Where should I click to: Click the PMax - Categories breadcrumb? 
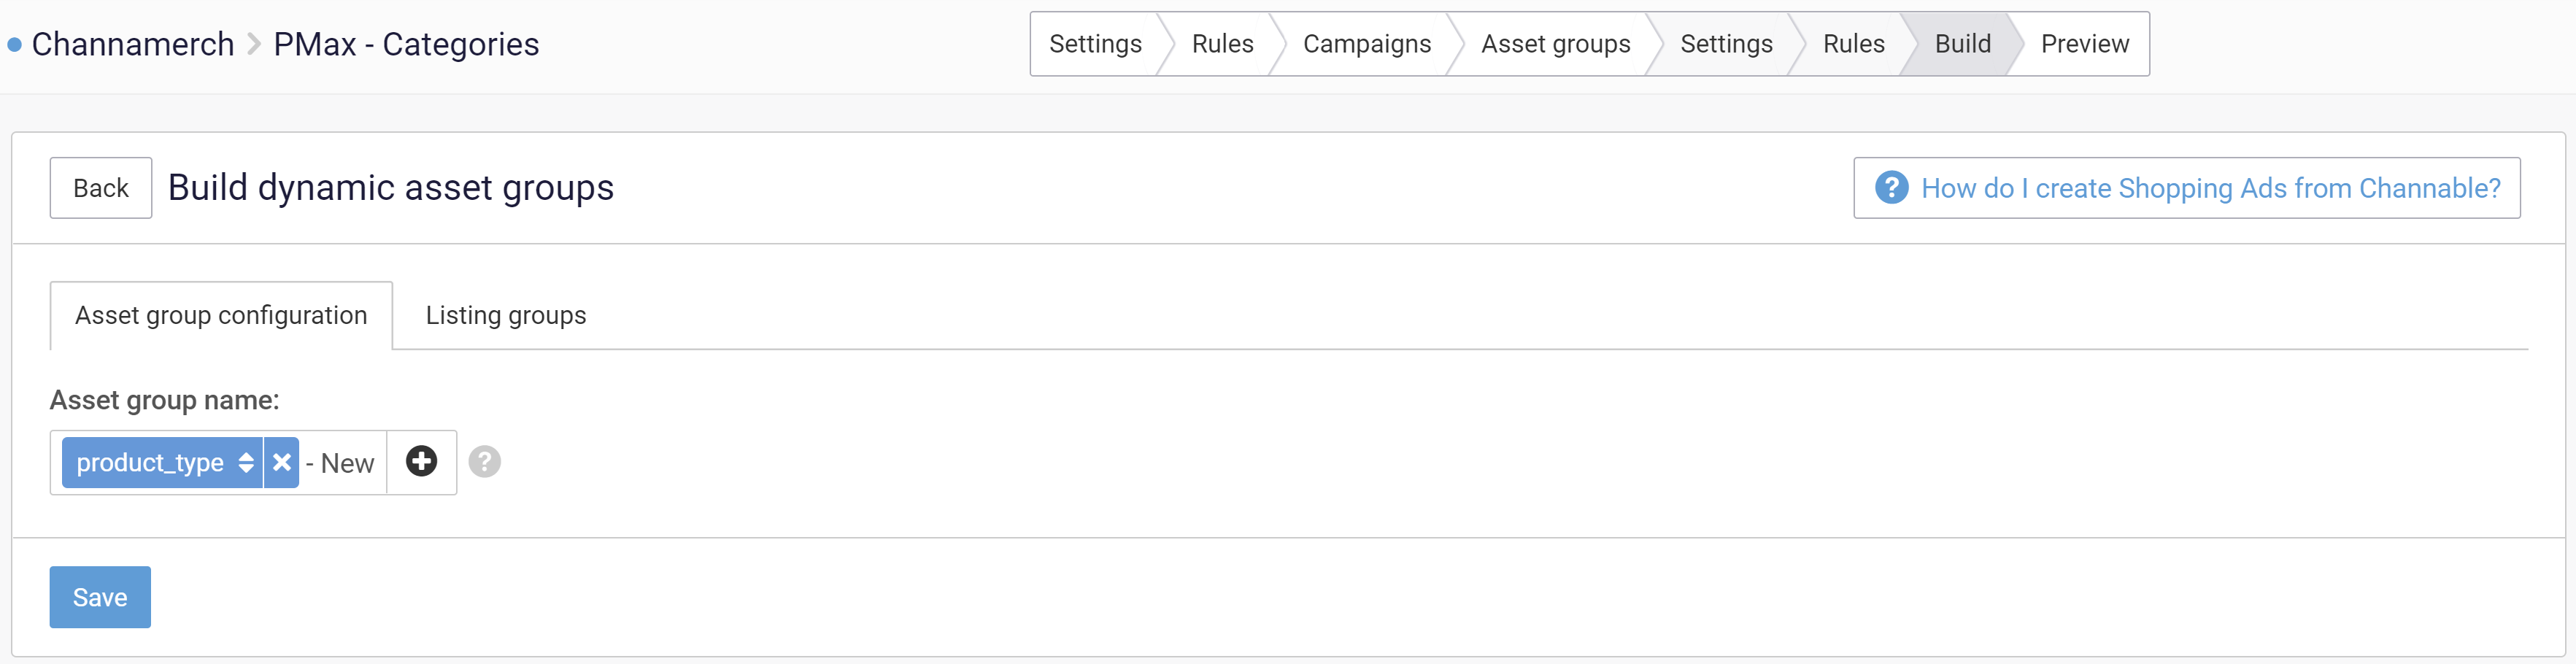click(x=406, y=44)
